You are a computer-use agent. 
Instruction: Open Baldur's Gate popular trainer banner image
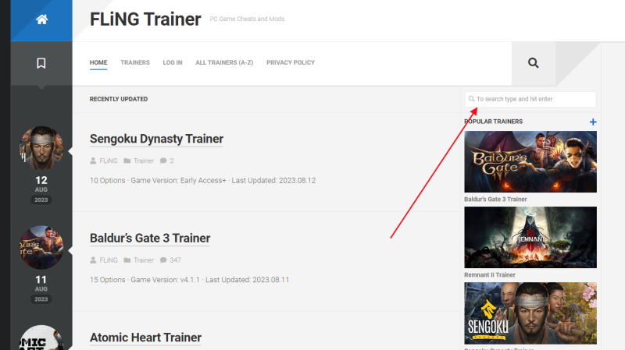(530, 162)
